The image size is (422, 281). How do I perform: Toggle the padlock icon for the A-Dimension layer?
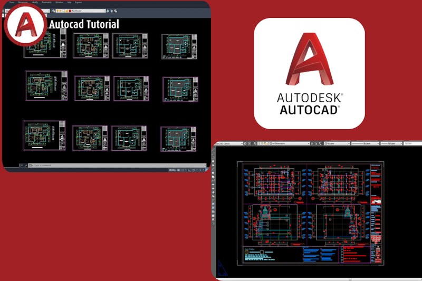click(x=267, y=143)
